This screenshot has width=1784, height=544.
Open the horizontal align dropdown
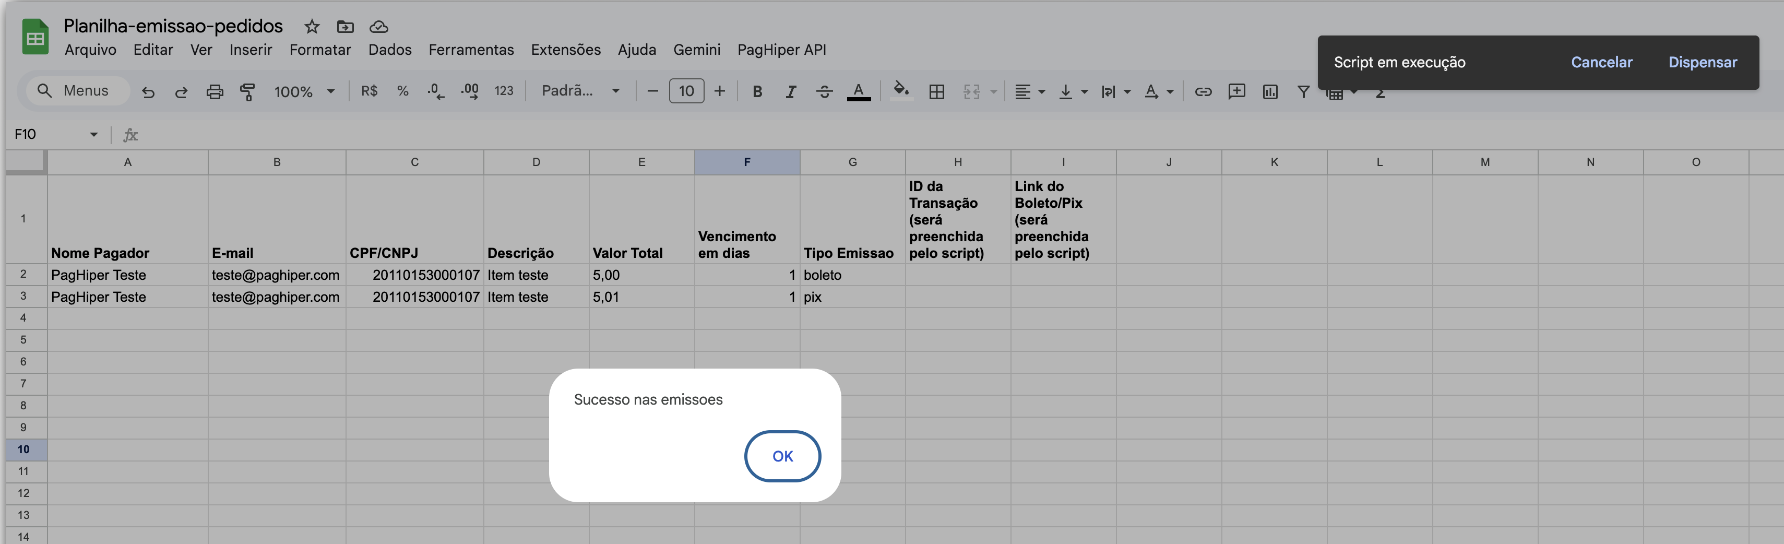point(1029,91)
